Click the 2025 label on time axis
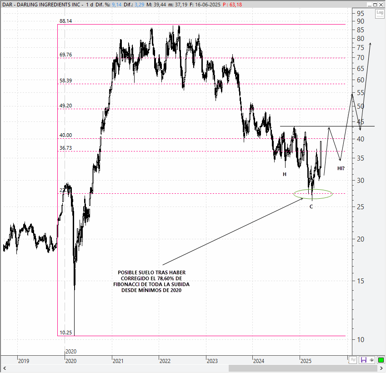 [306, 361]
